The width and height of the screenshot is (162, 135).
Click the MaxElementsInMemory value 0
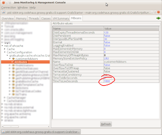point(105,49)
